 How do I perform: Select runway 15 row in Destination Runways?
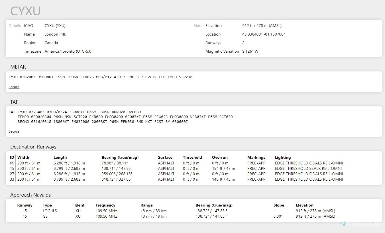pyautogui.click(x=114, y=168)
